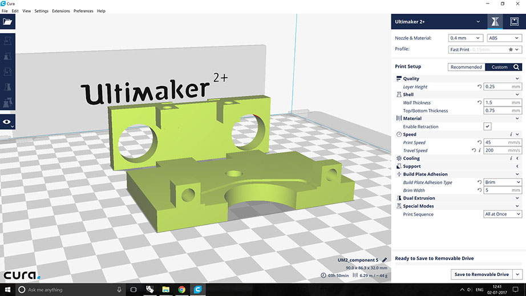The image size is (526, 296).
Task: Switch to the Prepare print settings icon
Action: coord(495,22)
